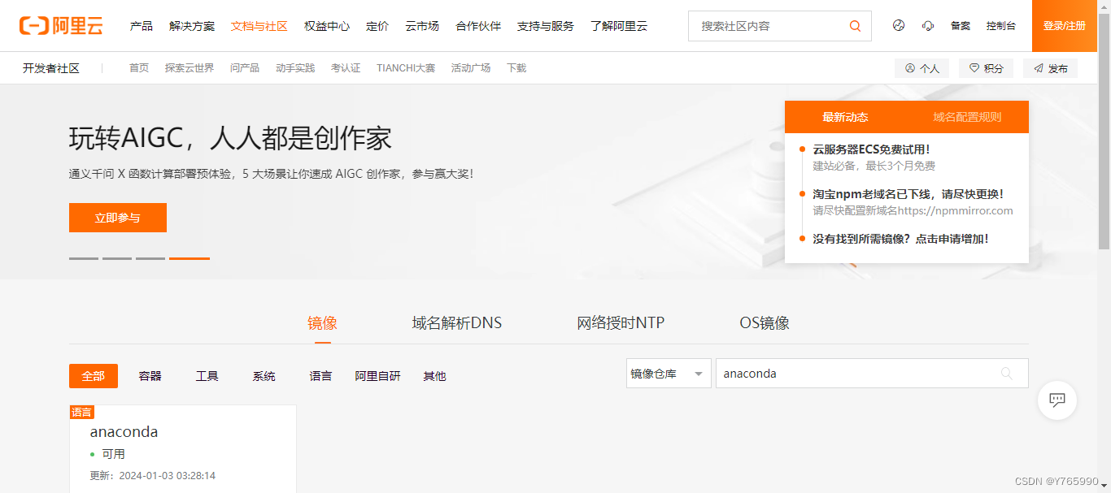Open the 权益中心 menu

coord(327,26)
